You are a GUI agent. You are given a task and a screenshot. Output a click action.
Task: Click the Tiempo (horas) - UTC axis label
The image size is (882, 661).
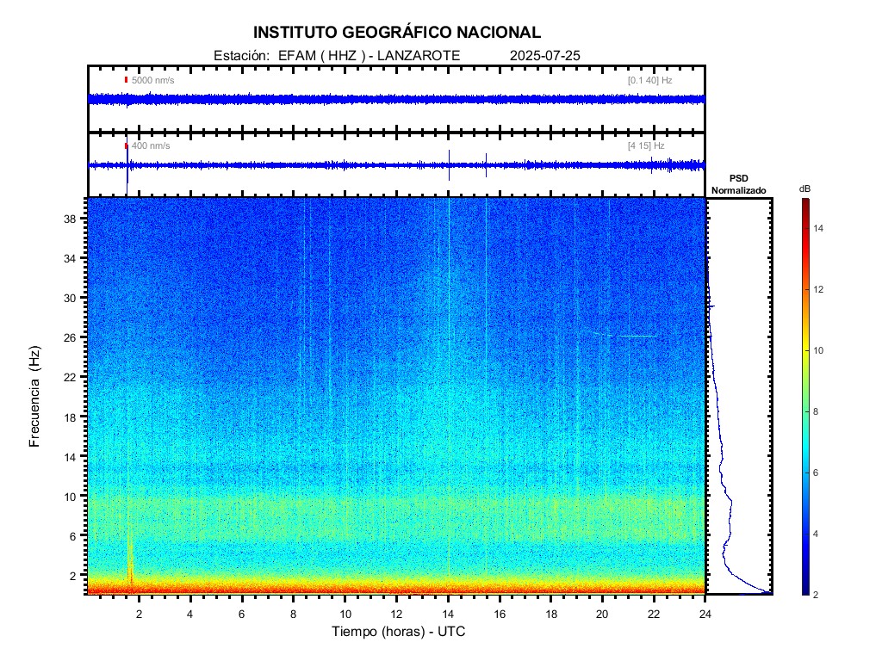(398, 631)
